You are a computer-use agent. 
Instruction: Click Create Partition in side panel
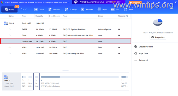144,47
